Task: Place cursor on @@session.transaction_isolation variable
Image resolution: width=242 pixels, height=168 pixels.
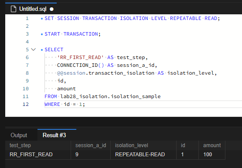Action: point(106,73)
